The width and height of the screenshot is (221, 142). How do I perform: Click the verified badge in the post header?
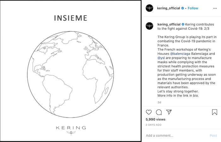pos(183,8)
